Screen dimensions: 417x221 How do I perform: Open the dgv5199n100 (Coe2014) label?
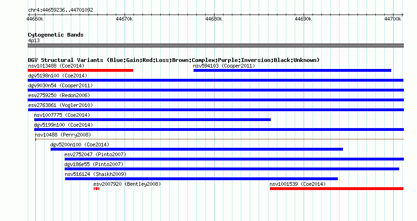pyautogui.click(x=63, y=125)
